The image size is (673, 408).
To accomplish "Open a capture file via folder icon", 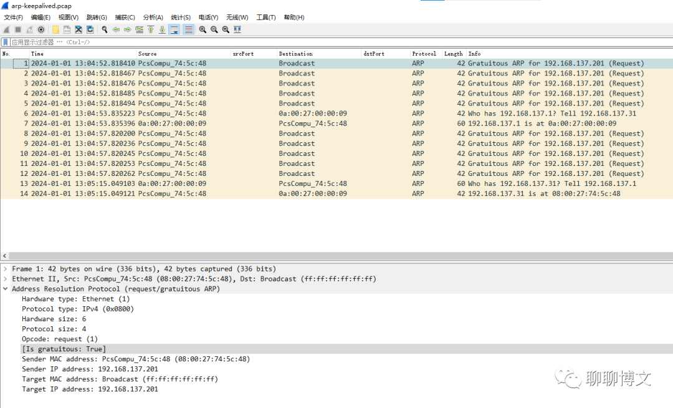I will pos(55,30).
